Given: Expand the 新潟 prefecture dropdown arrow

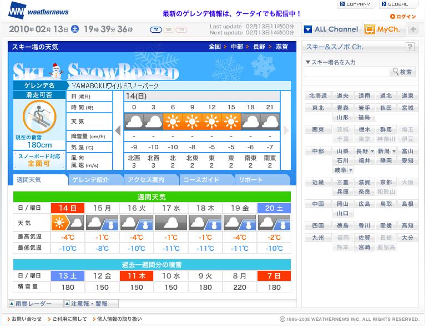Looking at the screenshot, I should 394,151.
